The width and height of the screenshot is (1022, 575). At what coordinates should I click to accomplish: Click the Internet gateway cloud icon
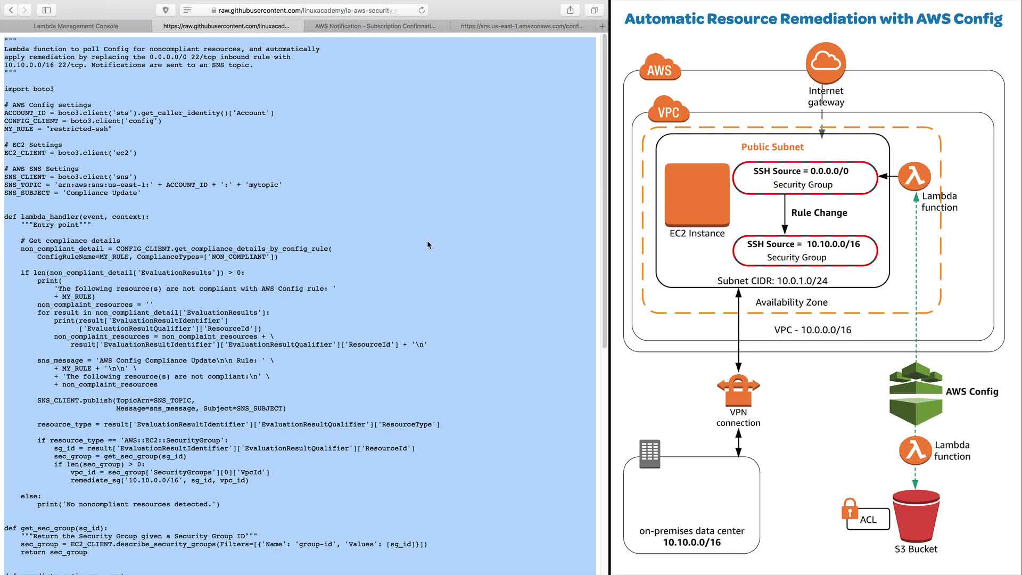[x=826, y=62]
